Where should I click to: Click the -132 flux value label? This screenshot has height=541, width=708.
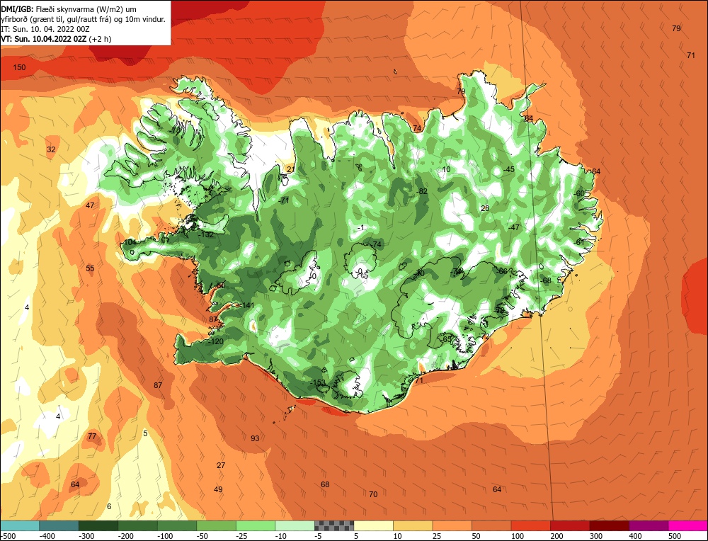click(x=205, y=234)
